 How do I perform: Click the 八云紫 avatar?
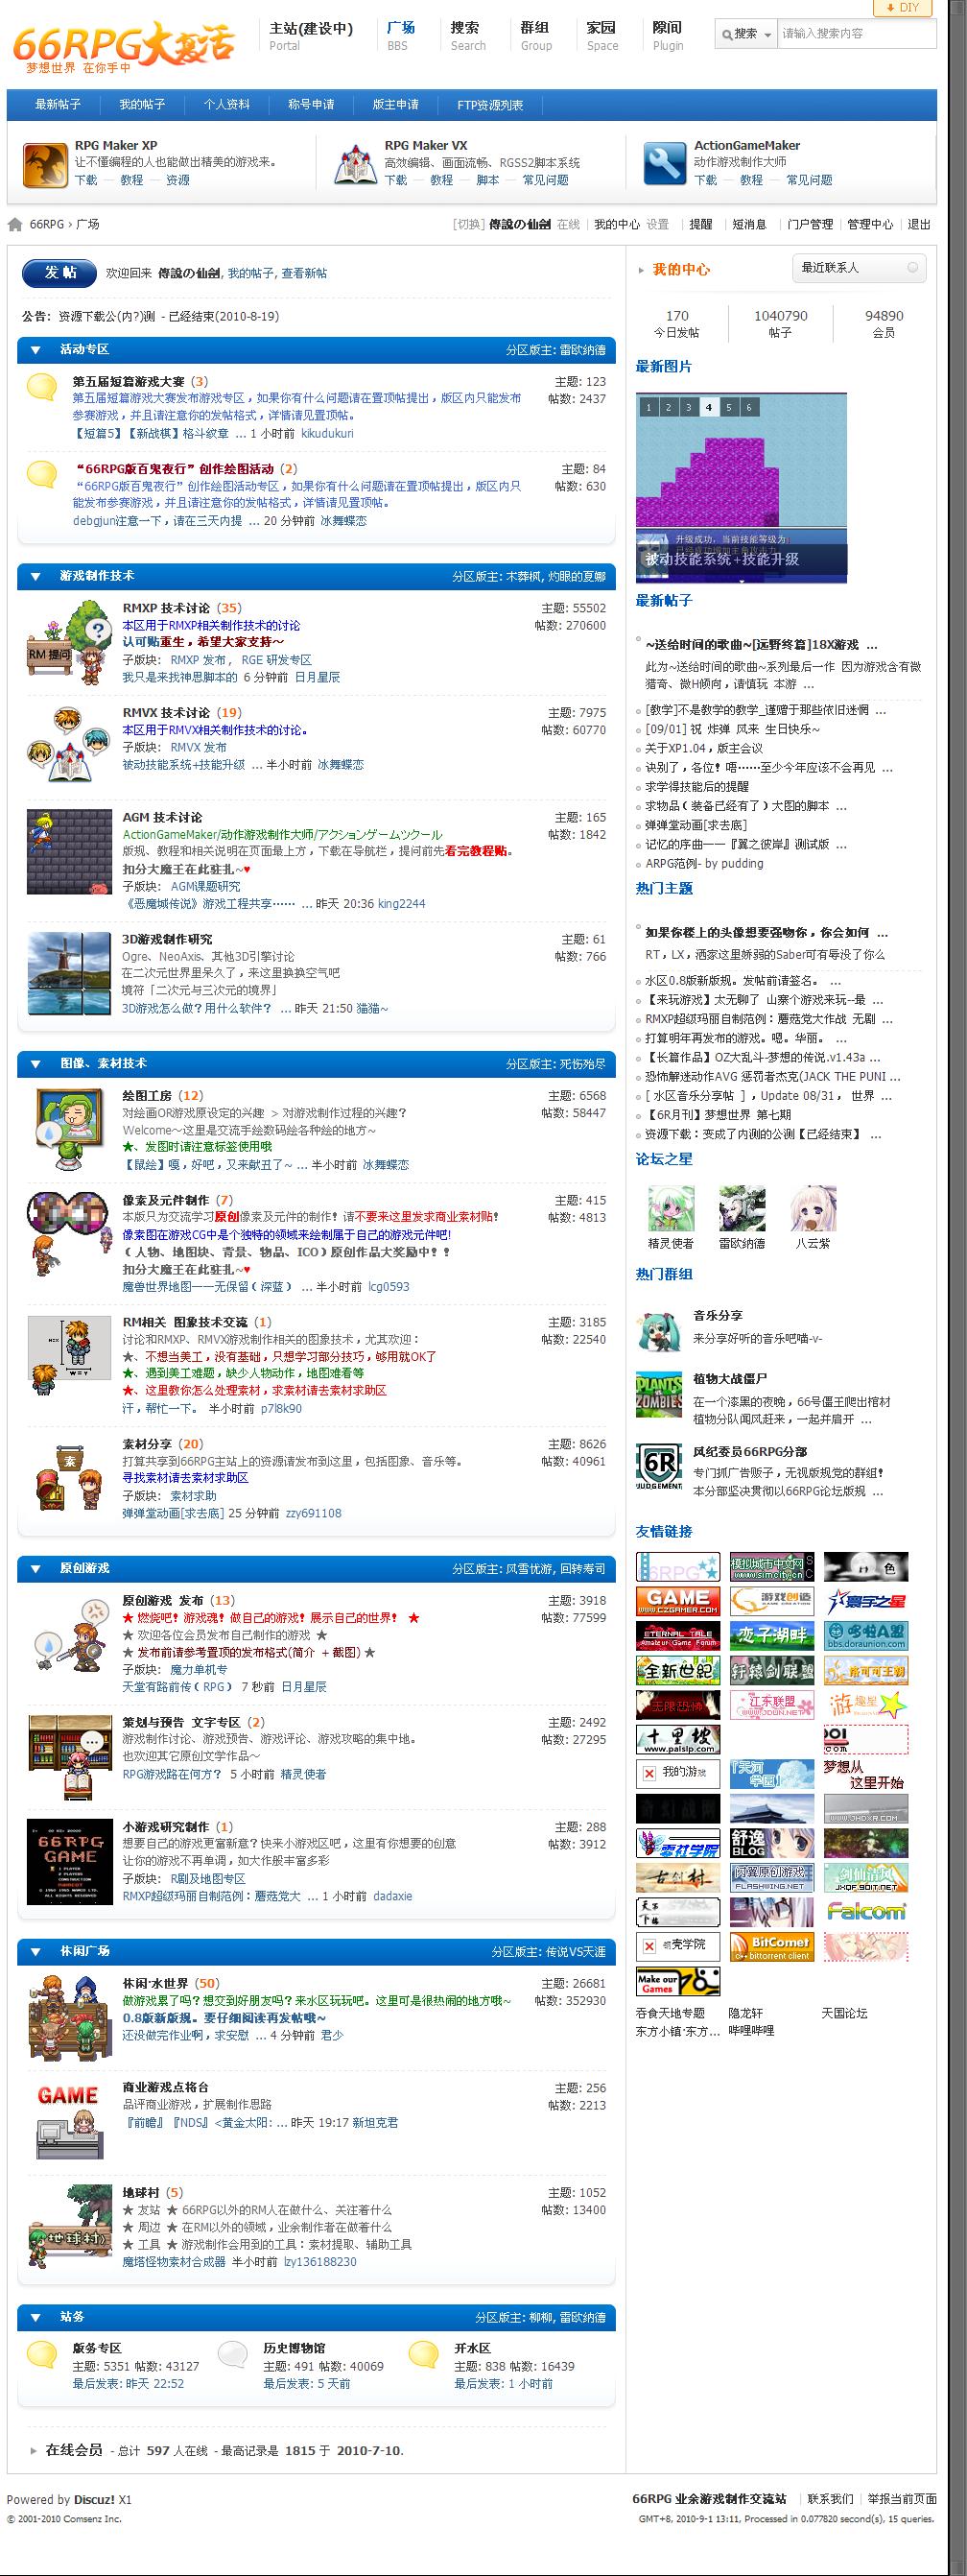pyautogui.click(x=813, y=1208)
